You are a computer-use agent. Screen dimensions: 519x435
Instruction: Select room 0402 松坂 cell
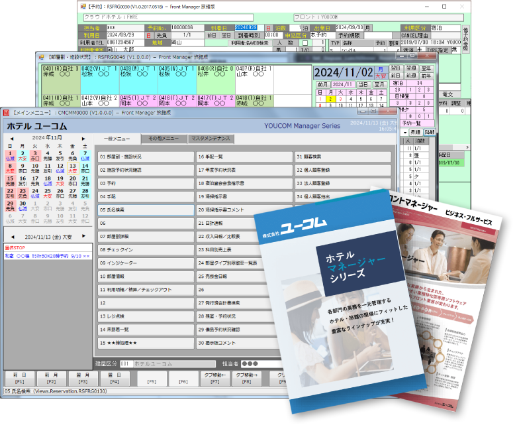(99, 80)
